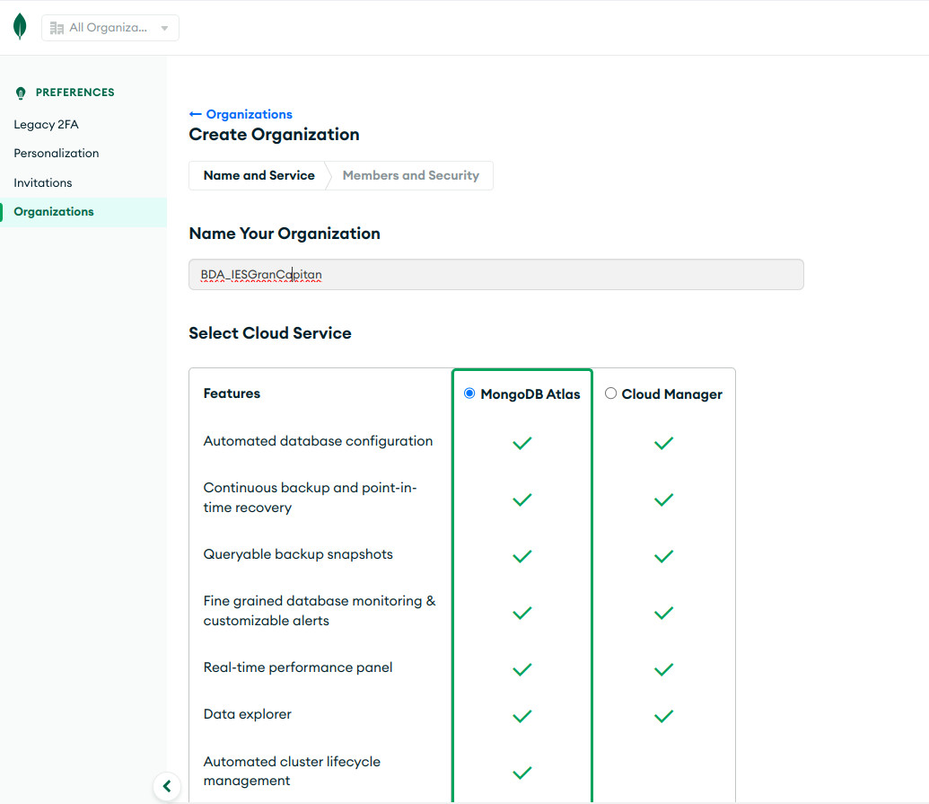Select the MongoDB Atlas radio button
929x804 pixels.
click(x=469, y=393)
